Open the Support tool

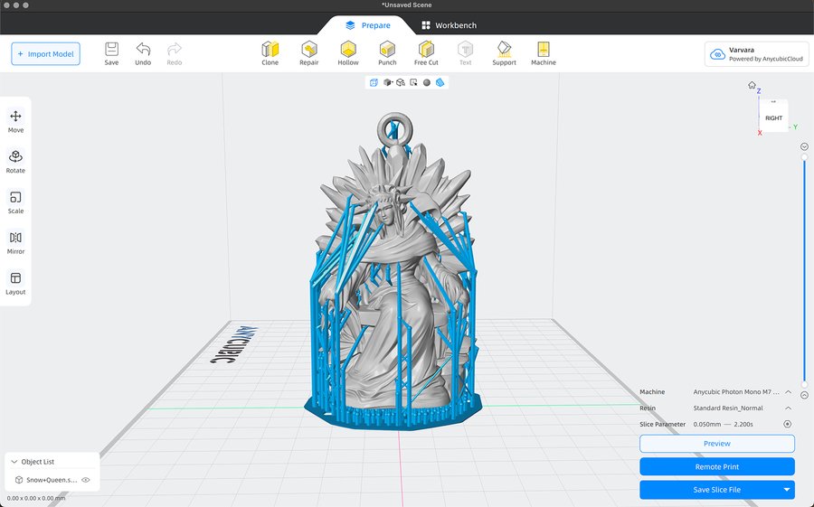pyautogui.click(x=504, y=52)
